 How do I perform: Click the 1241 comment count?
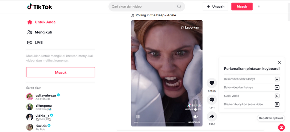[212, 108]
